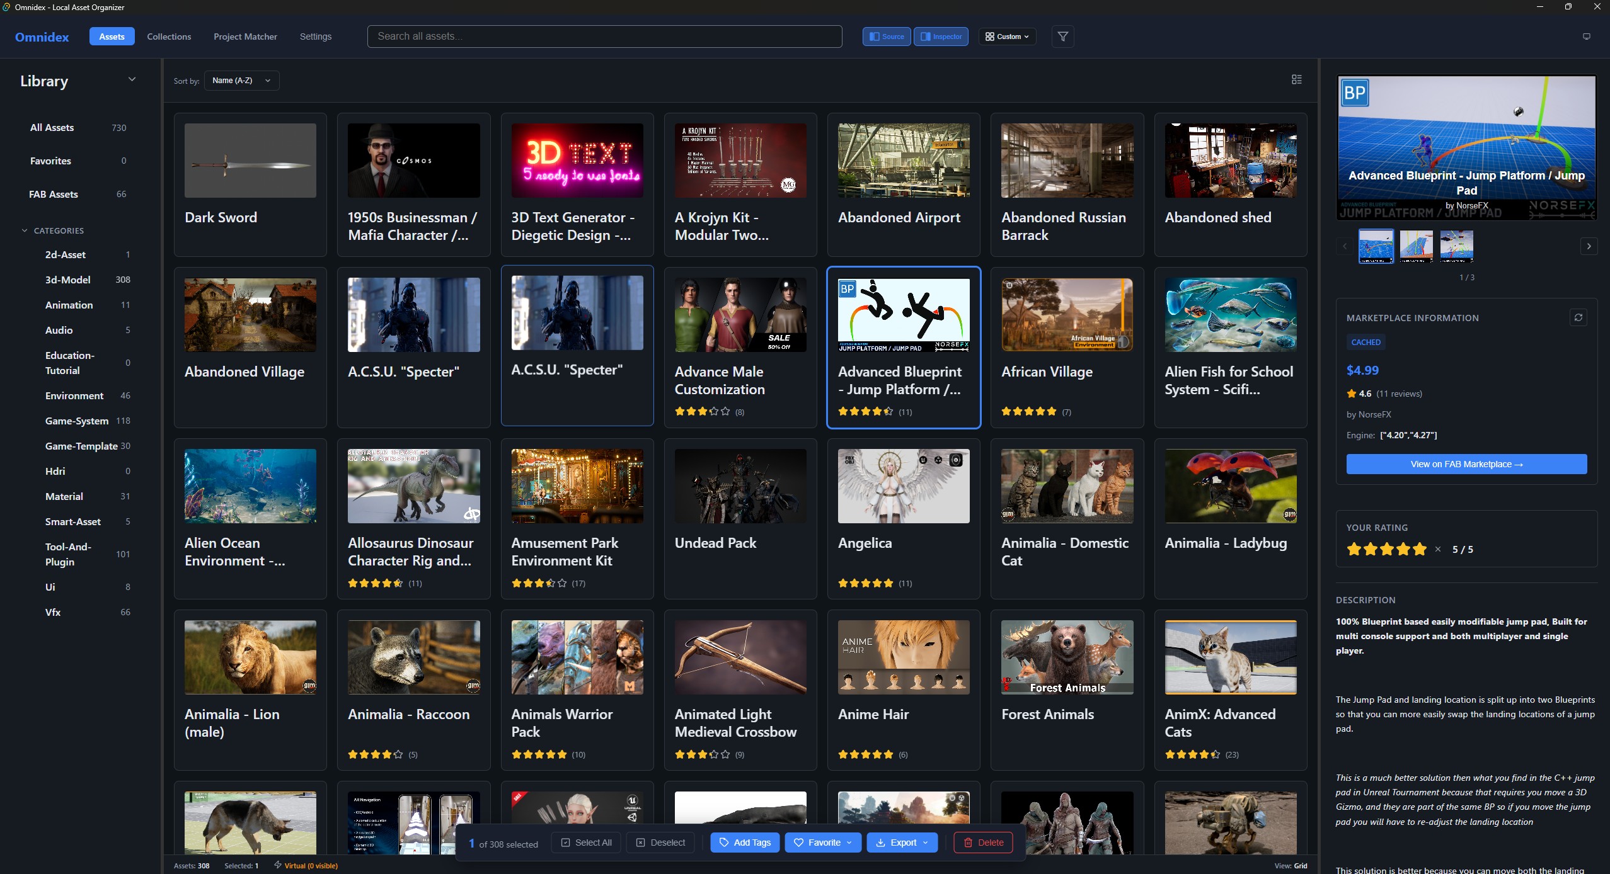Image resolution: width=1610 pixels, height=874 pixels.
Task: Show the second preview thumbnail
Action: [1416, 246]
